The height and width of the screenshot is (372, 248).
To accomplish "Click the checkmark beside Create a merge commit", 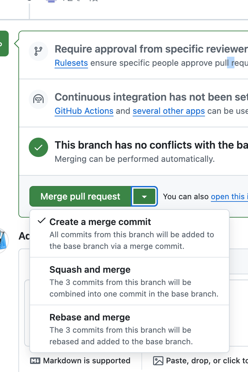I will click(x=42, y=221).
